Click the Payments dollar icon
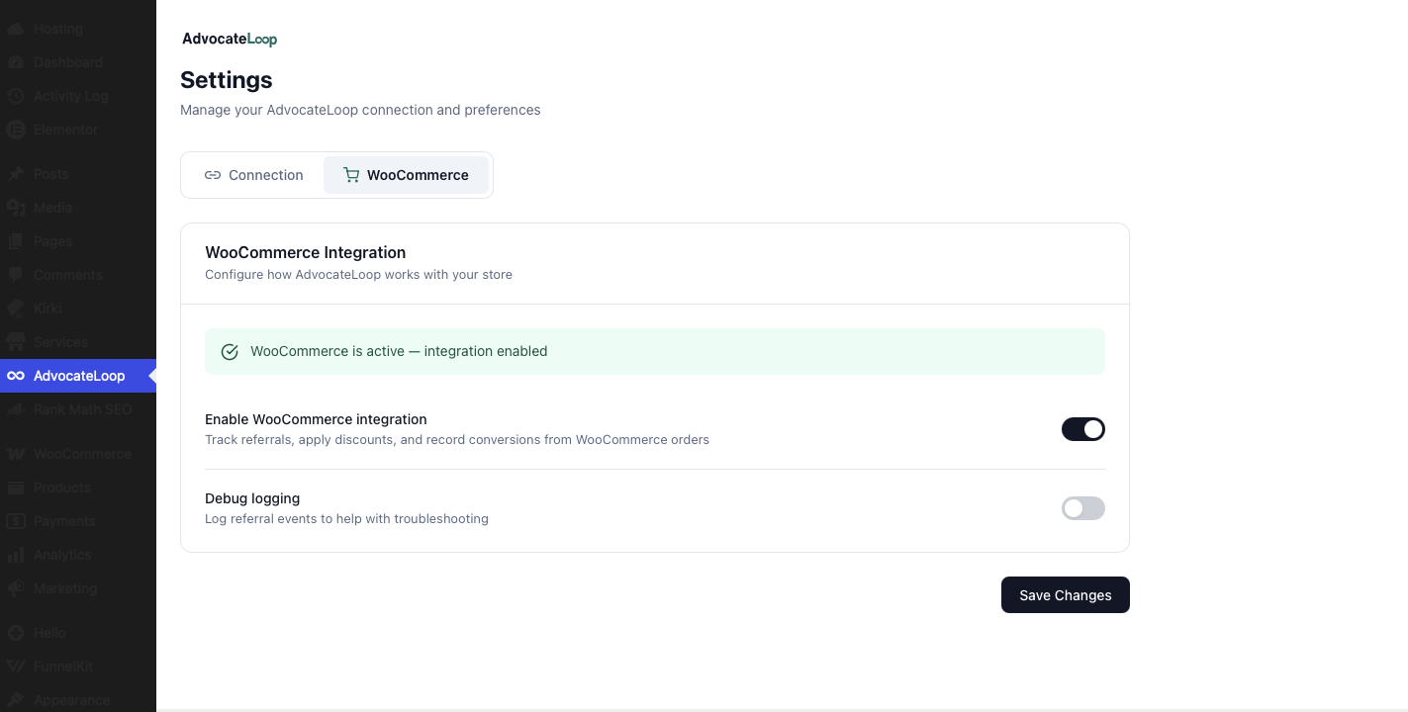 click(x=16, y=521)
